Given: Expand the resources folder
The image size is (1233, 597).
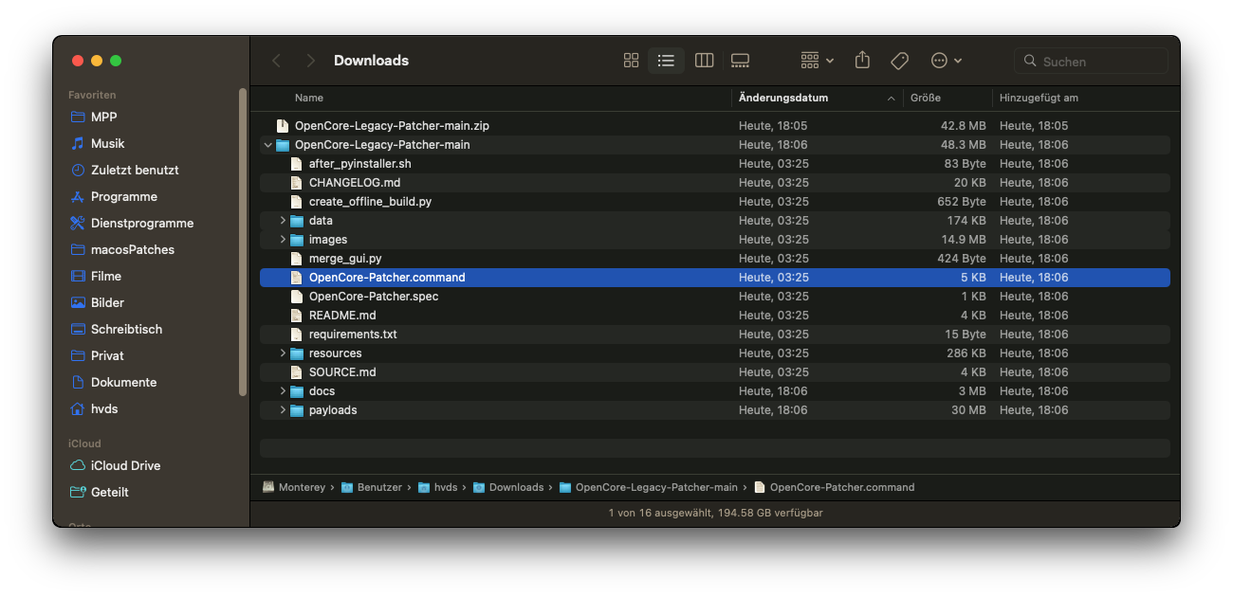Looking at the screenshot, I should 283,353.
